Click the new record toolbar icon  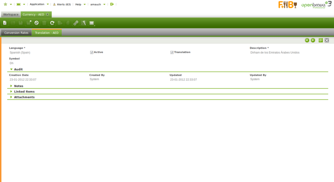click(x=5, y=23)
